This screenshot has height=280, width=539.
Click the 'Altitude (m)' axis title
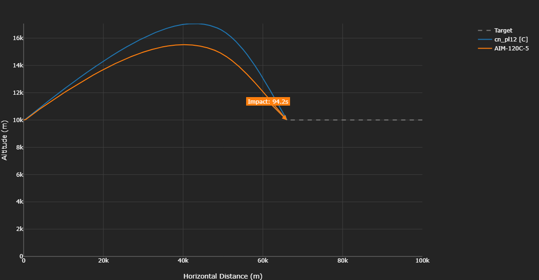[4, 140]
